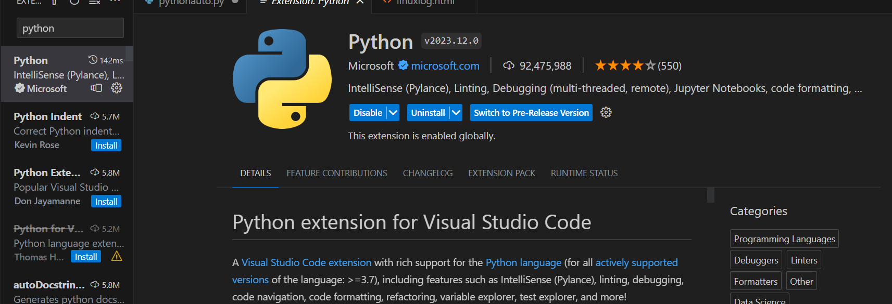Click the 142ms activation time clock icon
Image resolution: width=892 pixels, height=304 pixels.
coord(93,60)
